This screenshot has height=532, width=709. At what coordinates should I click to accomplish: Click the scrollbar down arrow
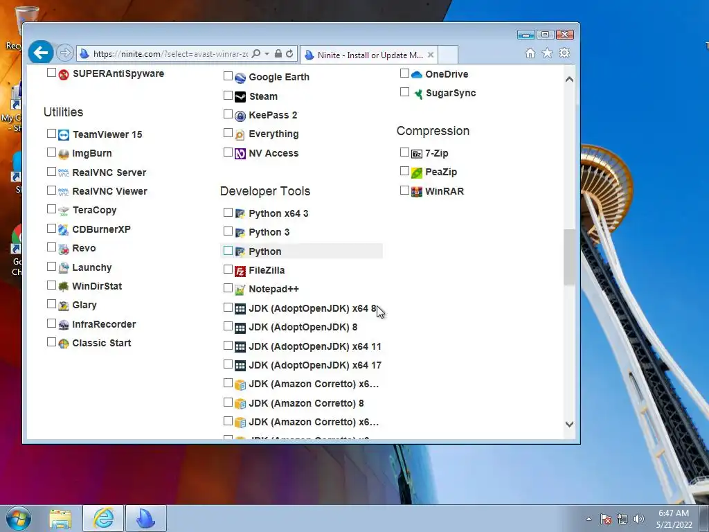click(x=569, y=425)
